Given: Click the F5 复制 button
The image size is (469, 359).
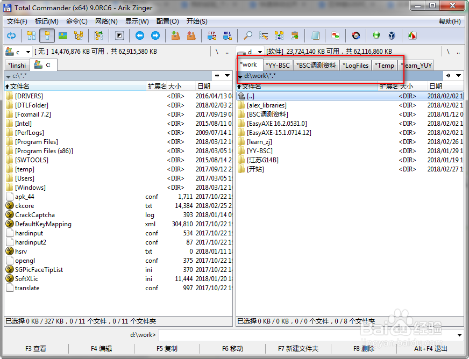Looking at the screenshot, I should (x=167, y=349).
